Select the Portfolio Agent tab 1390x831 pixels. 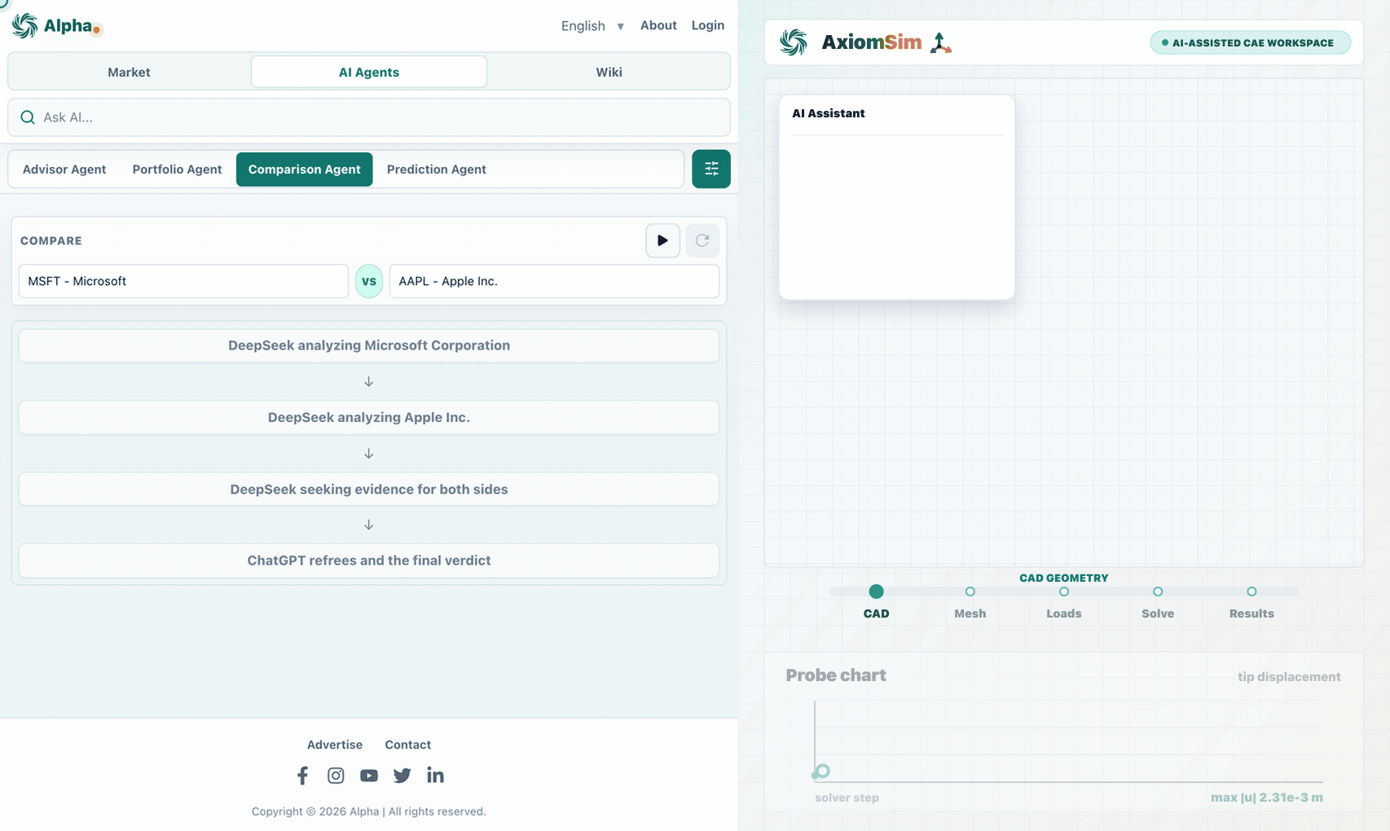(177, 169)
